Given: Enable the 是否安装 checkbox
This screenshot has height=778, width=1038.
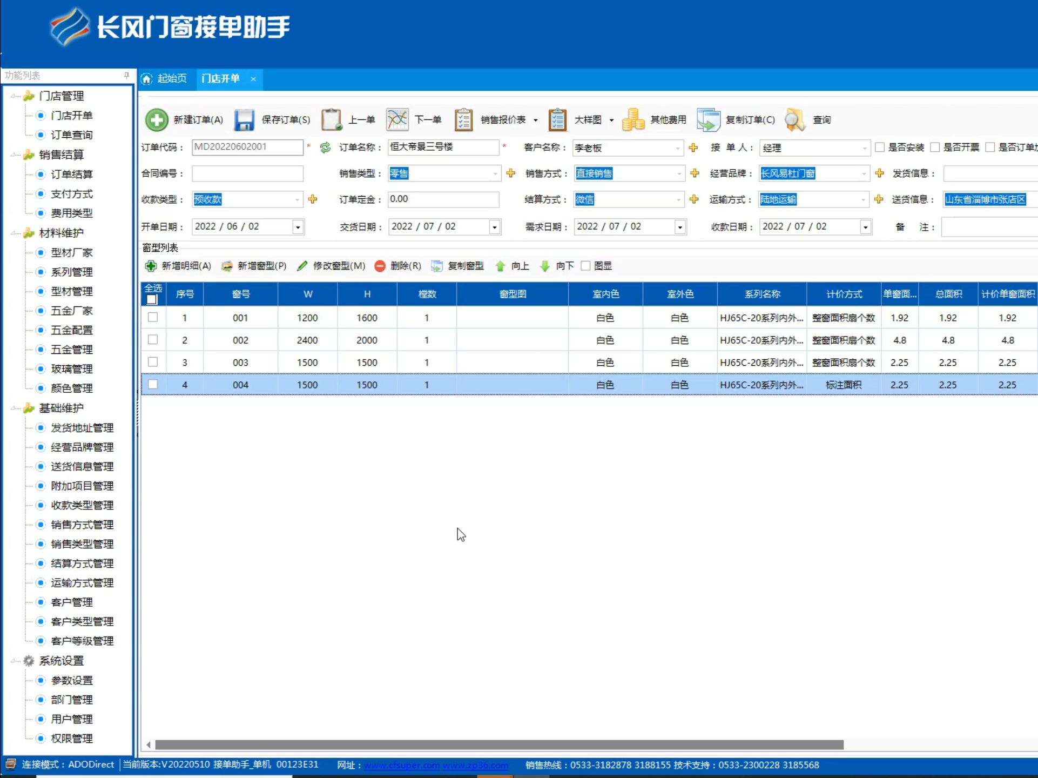Looking at the screenshot, I should pos(879,147).
